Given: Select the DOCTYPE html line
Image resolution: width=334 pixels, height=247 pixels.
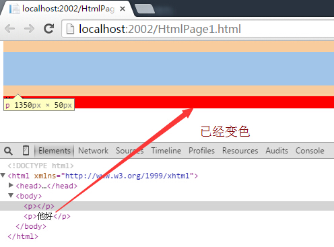Looking at the screenshot, I should pyautogui.click(x=40, y=166).
